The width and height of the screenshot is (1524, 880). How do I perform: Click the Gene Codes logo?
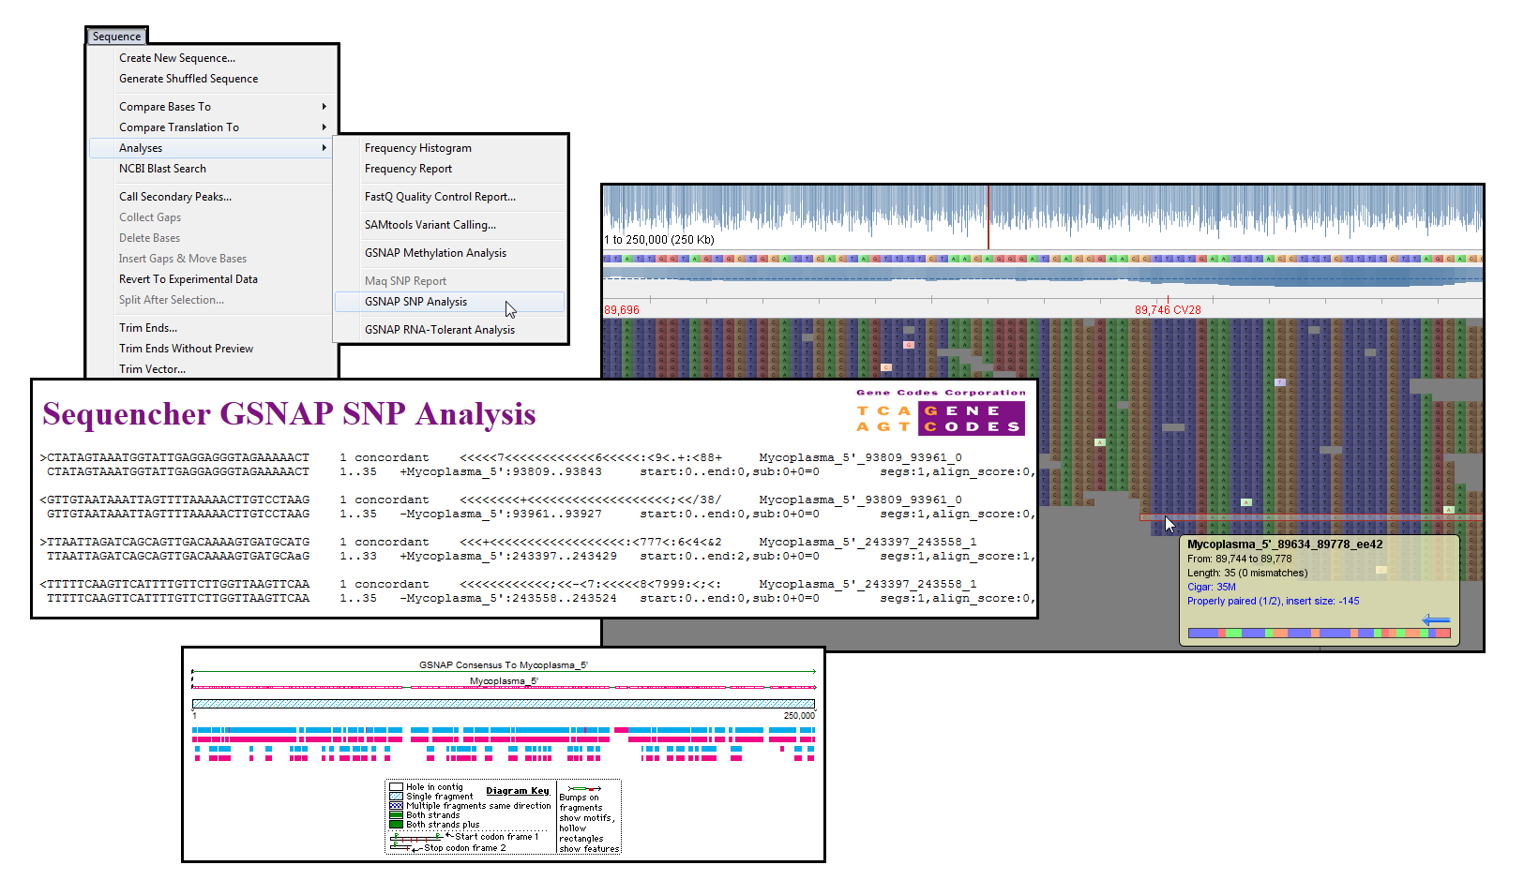(940, 418)
